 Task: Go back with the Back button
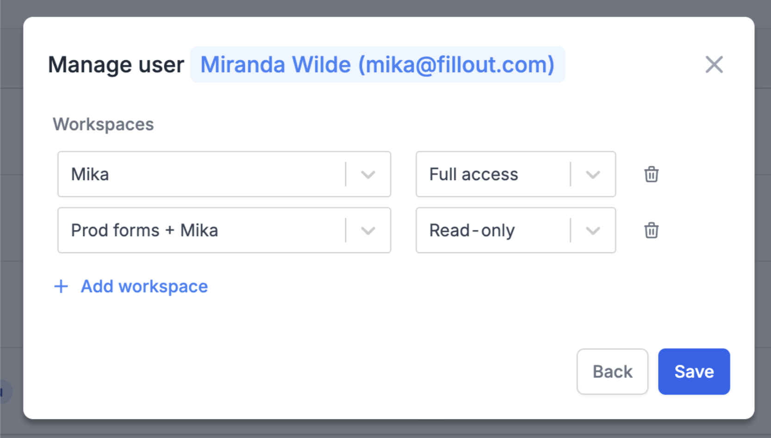tap(612, 371)
